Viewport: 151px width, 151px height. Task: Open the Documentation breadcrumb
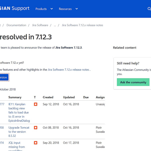click(x=16, y=25)
